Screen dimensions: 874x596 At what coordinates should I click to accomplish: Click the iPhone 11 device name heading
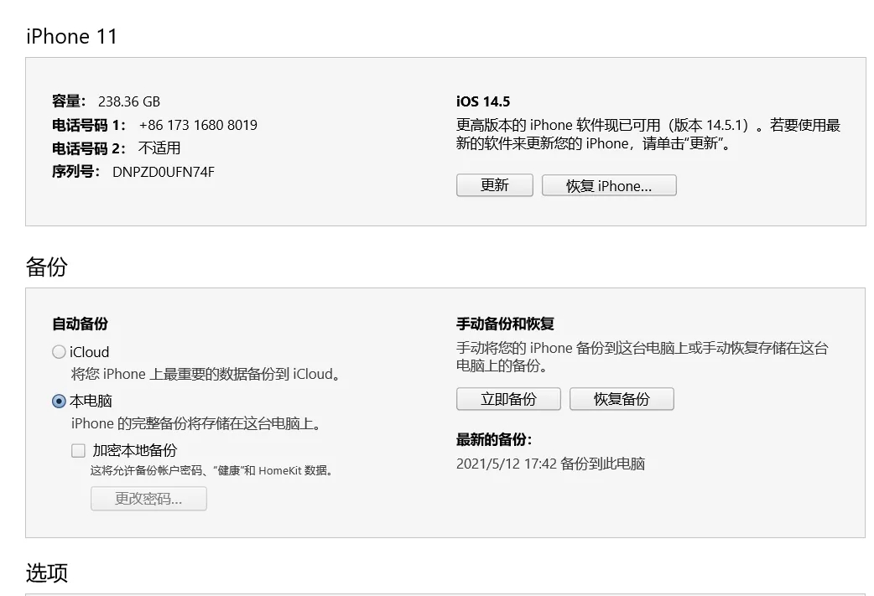[x=71, y=36]
